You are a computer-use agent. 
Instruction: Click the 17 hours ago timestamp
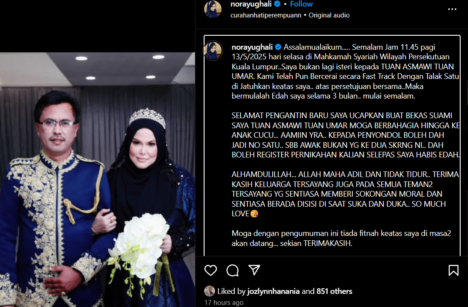tap(224, 303)
